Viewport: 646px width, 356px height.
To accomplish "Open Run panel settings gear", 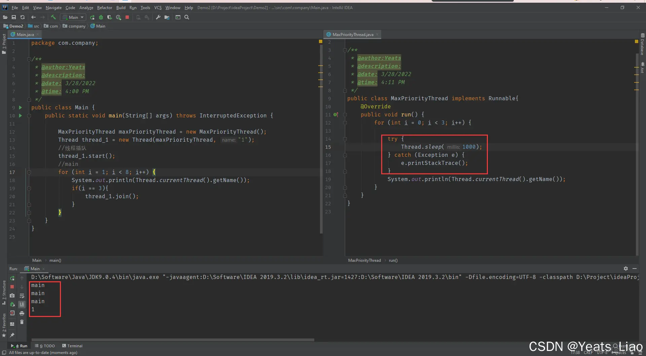I will tap(625, 269).
